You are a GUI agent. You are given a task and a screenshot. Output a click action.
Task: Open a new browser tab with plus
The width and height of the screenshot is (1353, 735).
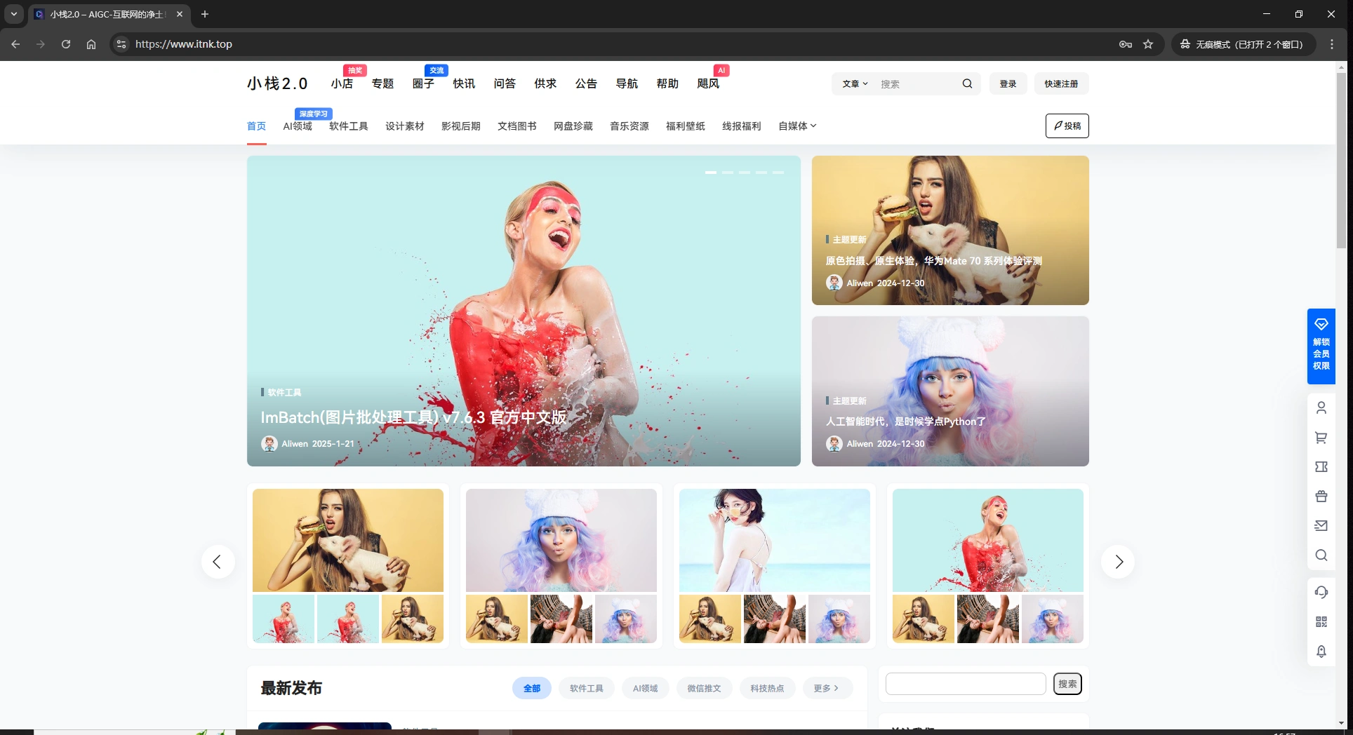tap(205, 14)
